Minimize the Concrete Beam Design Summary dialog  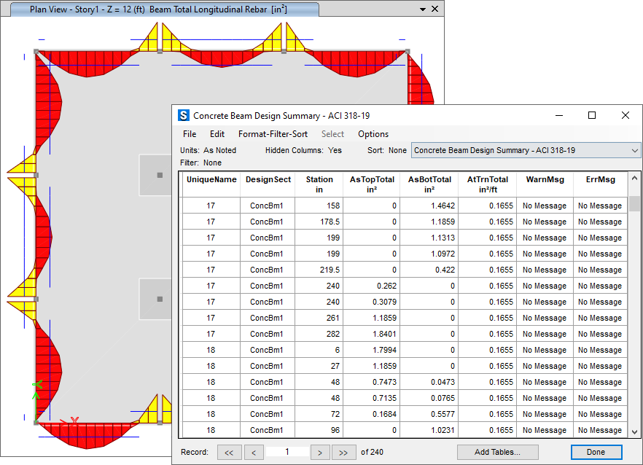pos(558,116)
